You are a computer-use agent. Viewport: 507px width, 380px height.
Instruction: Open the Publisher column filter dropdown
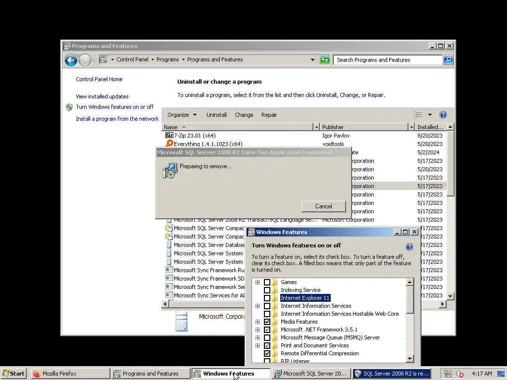pos(411,127)
